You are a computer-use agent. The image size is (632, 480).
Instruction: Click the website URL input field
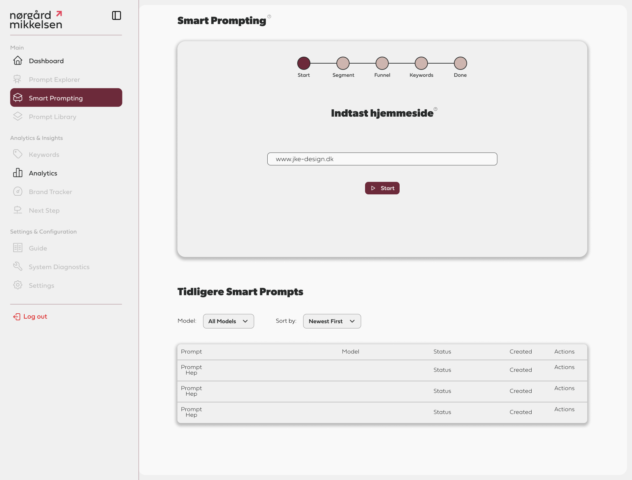click(382, 159)
